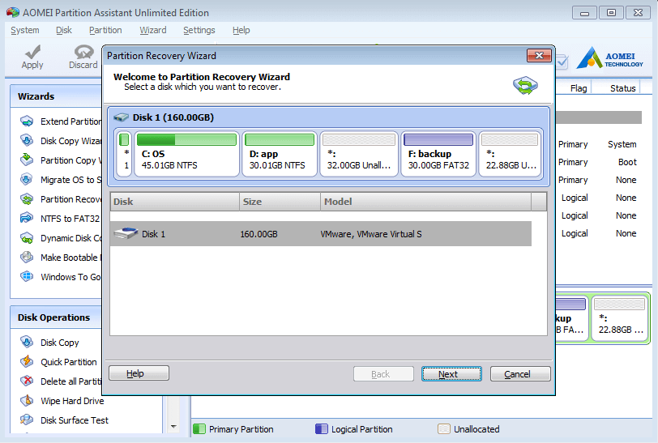
Task: Open the Partition menu
Action: (105, 30)
